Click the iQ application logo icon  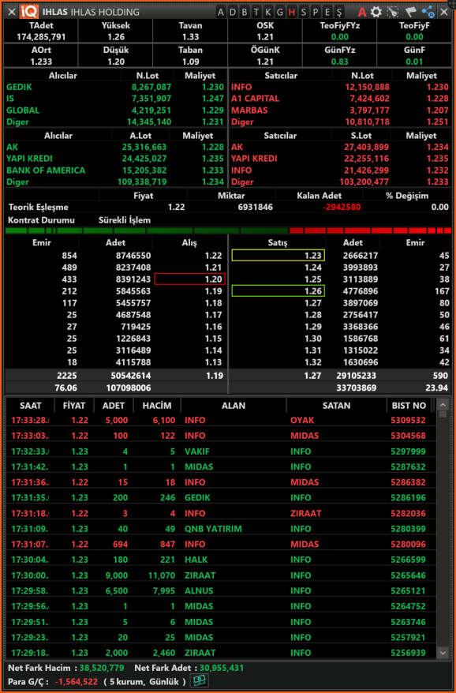coord(30,12)
